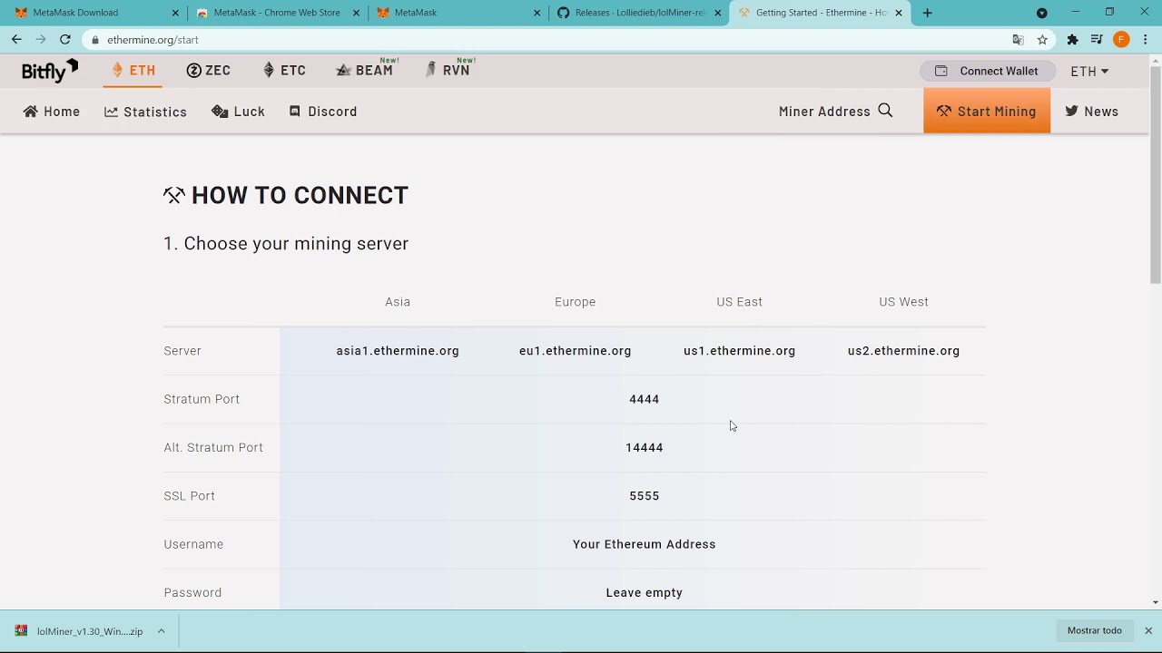Image resolution: width=1162 pixels, height=653 pixels.
Task: Open the ETH currency dropdown
Action: click(1089, 71)
